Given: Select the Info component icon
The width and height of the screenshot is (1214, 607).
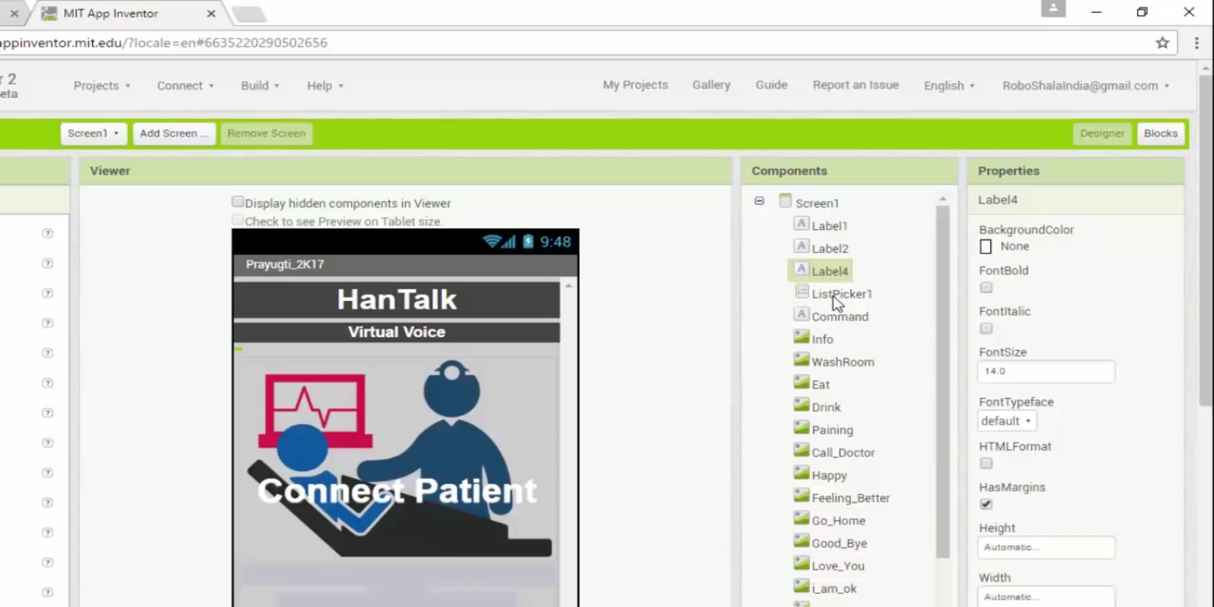Looking at the screenshot, I should pos(800,338).
